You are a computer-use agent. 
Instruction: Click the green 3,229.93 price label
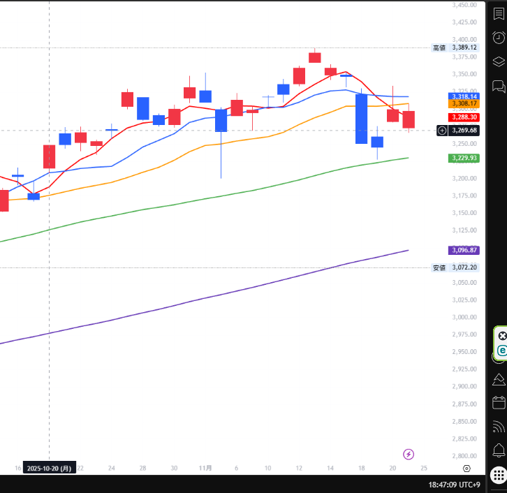coord(462,158)
